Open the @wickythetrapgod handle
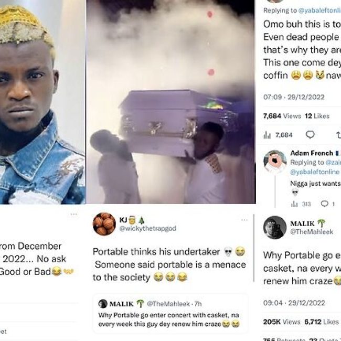This screenshot has height=341, width=341. coord(147,228)
